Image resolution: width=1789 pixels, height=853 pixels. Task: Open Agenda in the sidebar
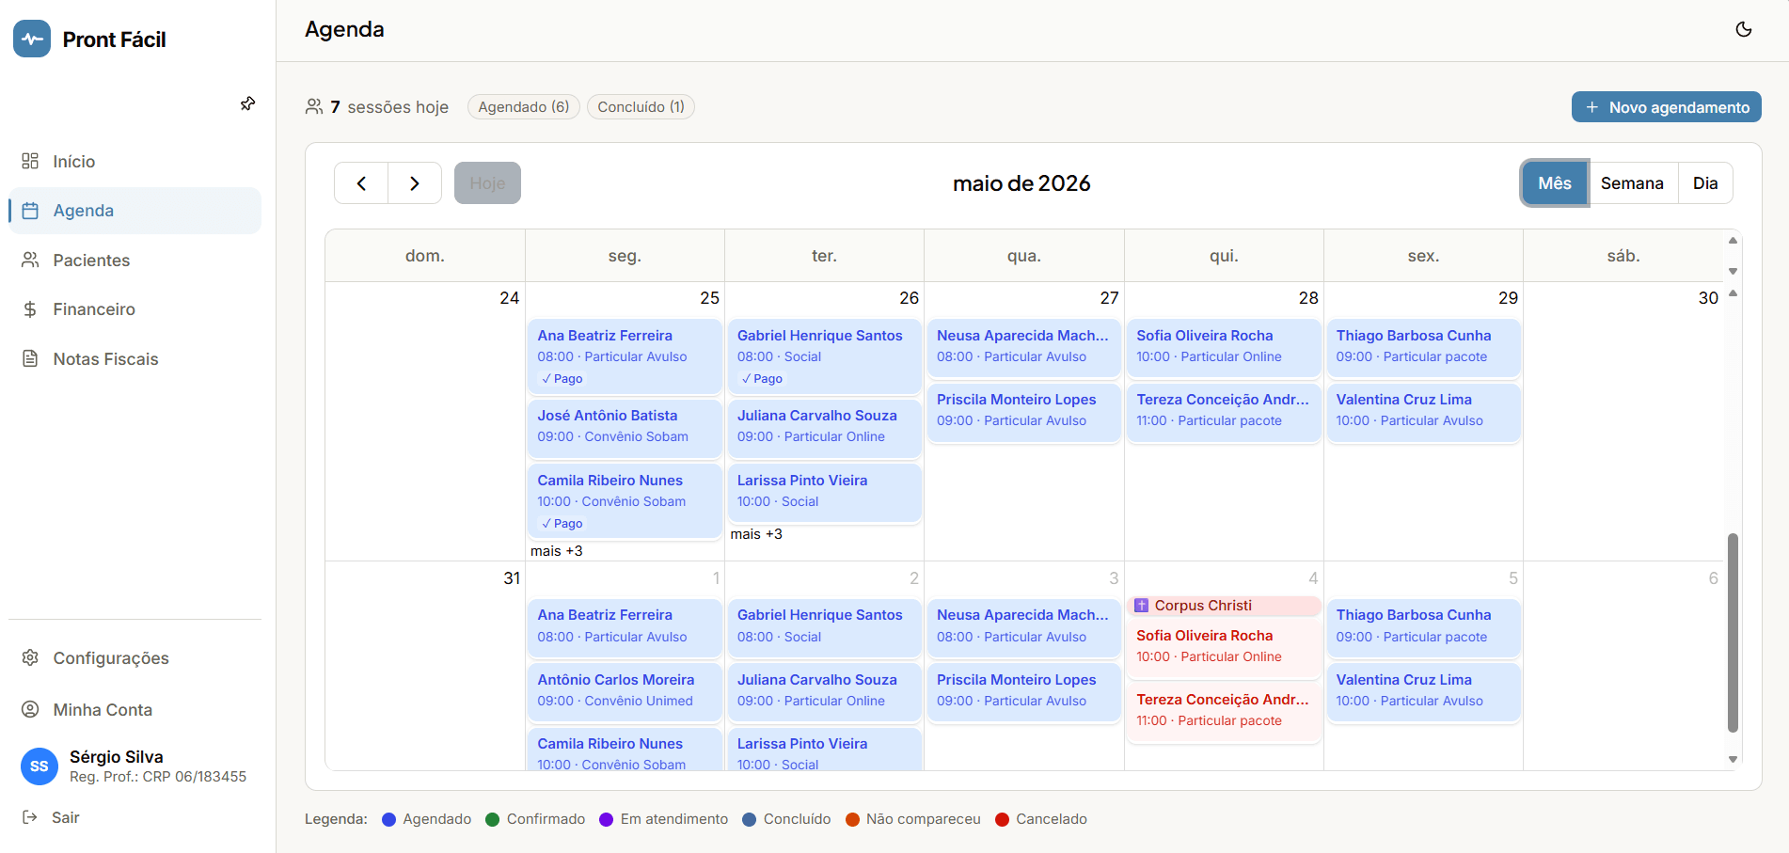[135, 211]
